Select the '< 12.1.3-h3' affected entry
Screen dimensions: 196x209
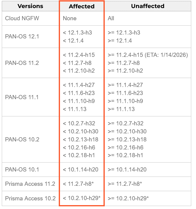tap(77, 32)
